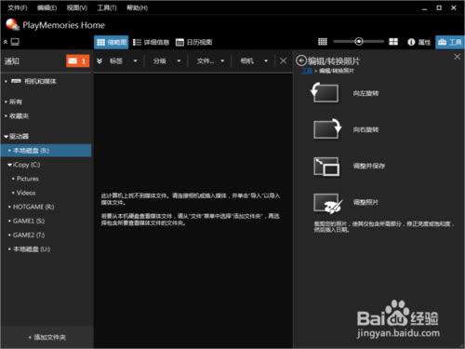Screen dimensions: 465x349
Task: Select Local Disk (U:) in the drive tree
Action: coord(31,249)
